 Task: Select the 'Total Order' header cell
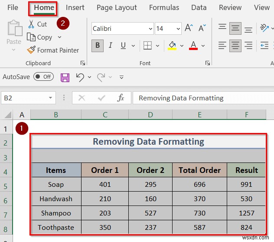tap(199, 170)
